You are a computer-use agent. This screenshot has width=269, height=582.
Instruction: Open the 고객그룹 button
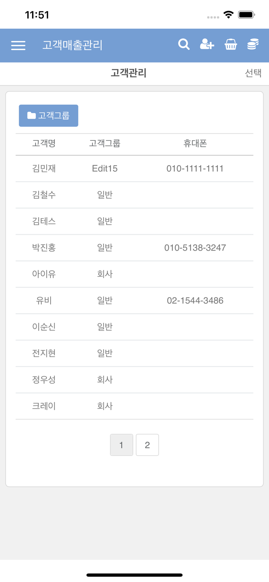pos(49,115)
